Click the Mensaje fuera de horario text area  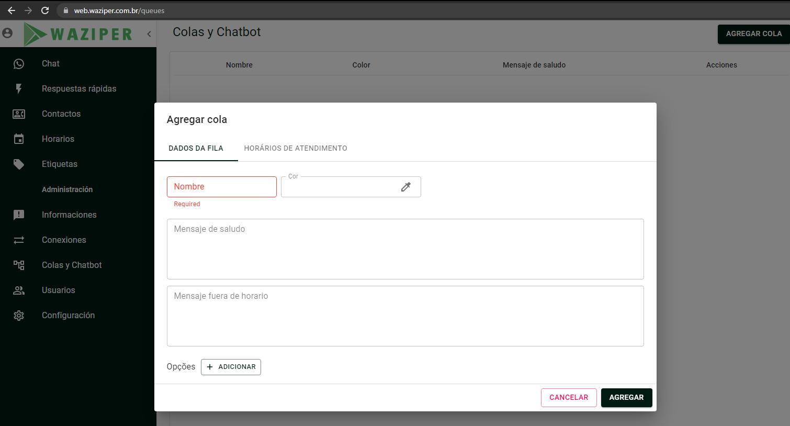tap(405, 316)
